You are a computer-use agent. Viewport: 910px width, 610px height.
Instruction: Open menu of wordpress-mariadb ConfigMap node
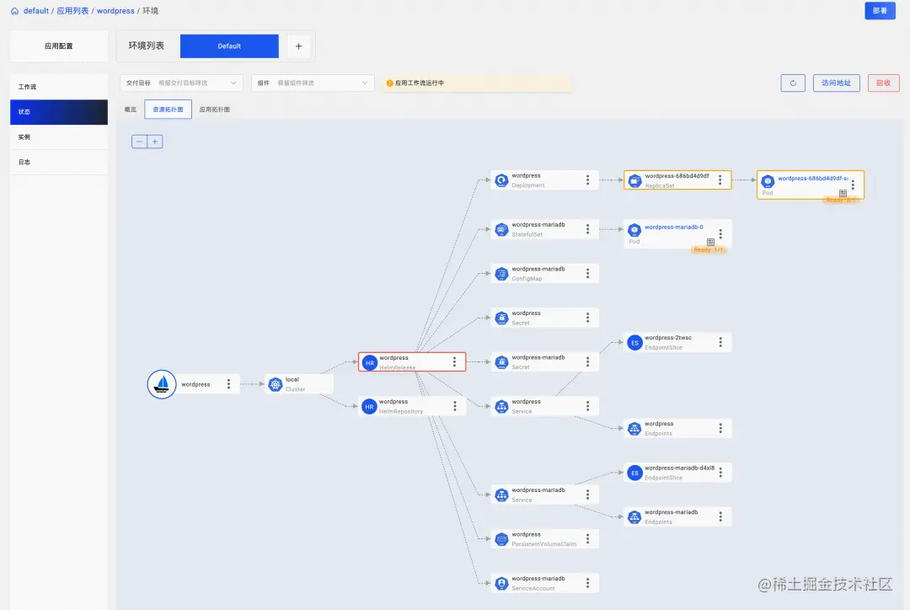tap(587, 273)
